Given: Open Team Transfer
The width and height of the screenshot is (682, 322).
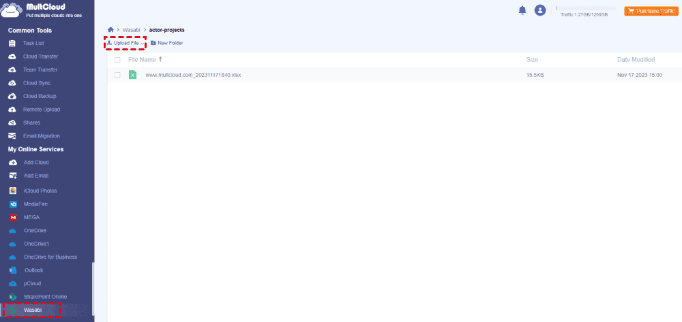Looking at the screenshot, I should coord(40,70).
